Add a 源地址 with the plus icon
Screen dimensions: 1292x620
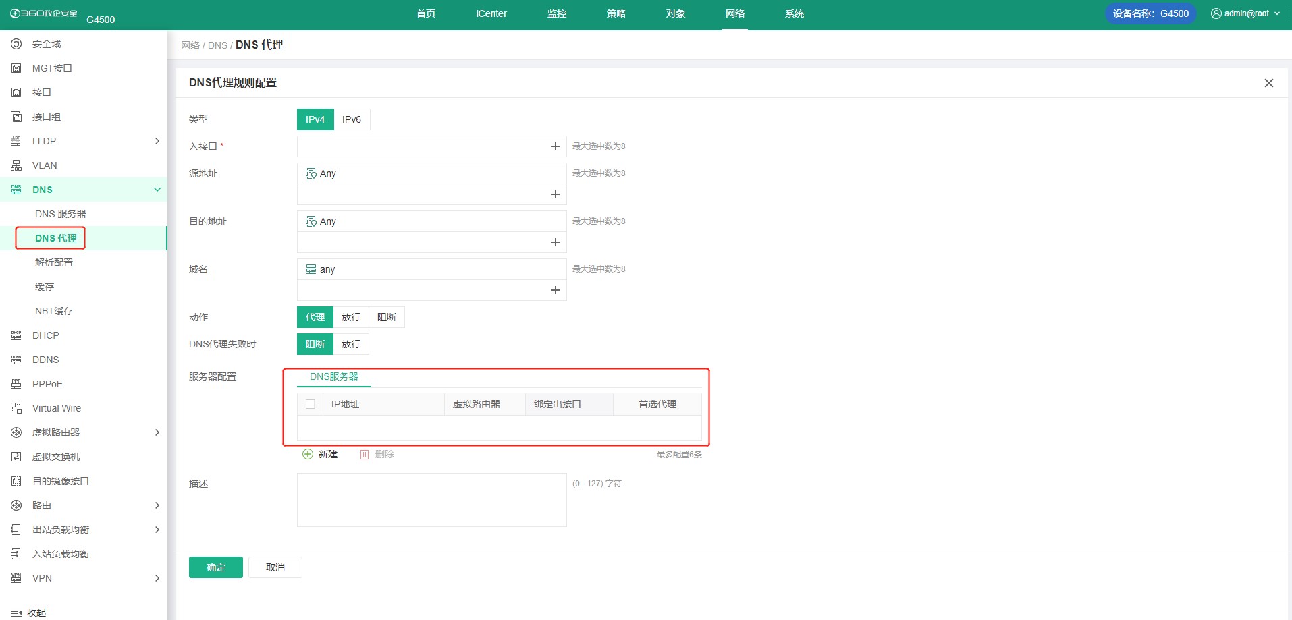(556, 194)
